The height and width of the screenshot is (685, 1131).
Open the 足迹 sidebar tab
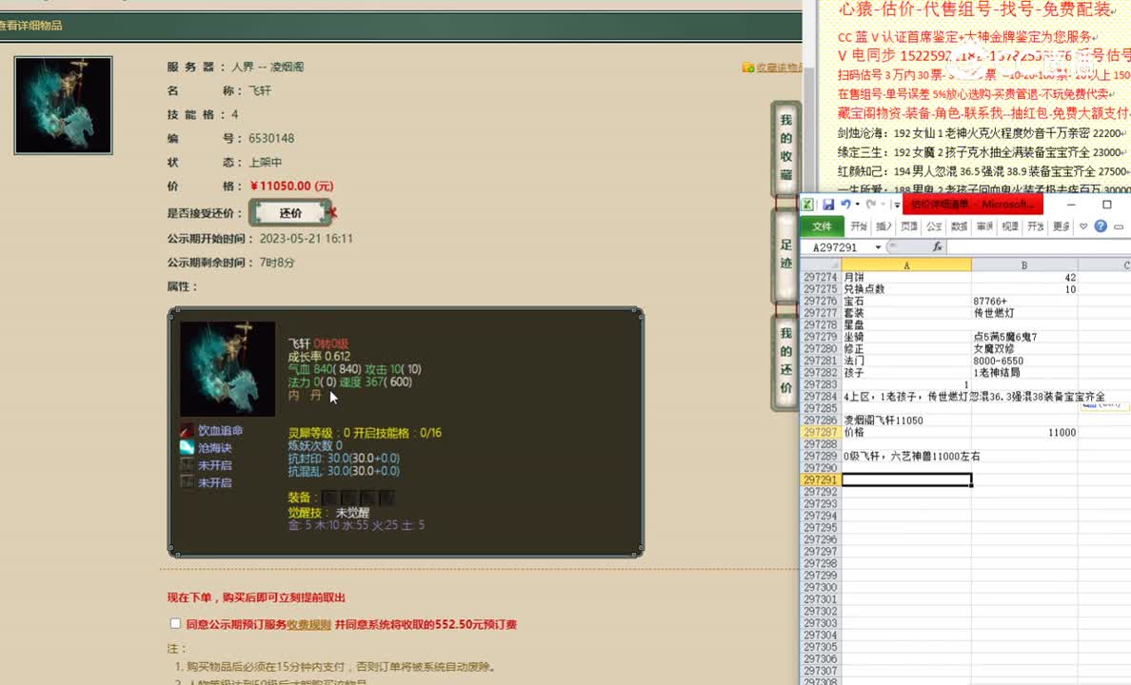coord(783,253)
